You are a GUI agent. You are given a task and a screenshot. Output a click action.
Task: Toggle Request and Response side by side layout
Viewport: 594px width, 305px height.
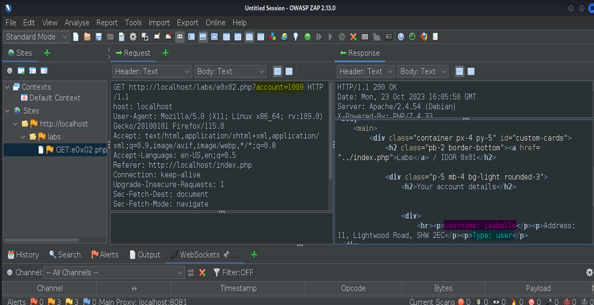coord(249,37)
